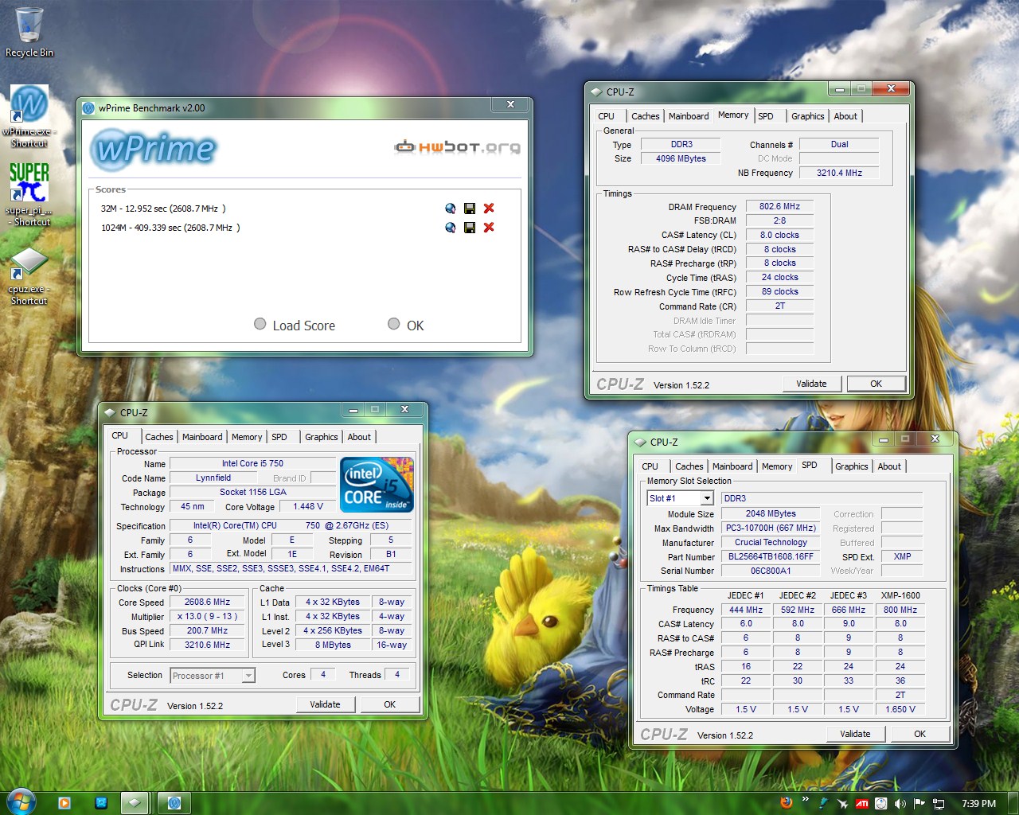Click the globe icon for 1024M score
Screen dimensions: 1019x815
[451, 228]
